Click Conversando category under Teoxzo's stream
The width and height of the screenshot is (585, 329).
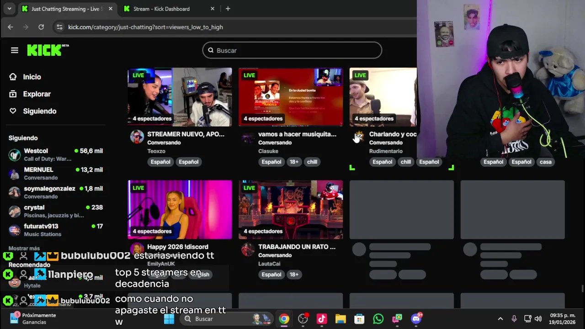pyautogui.click(x=164, y=143)
